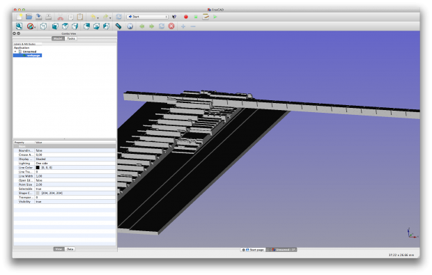This screenshot has height=275, width=432.
Task: Click the Open Edges false value
Action: click(x=39, y=180)
